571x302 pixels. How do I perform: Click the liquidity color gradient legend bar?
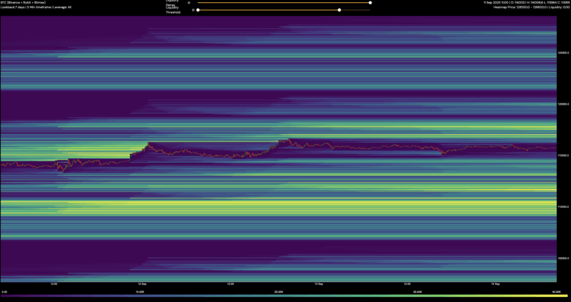coord(284,296)
